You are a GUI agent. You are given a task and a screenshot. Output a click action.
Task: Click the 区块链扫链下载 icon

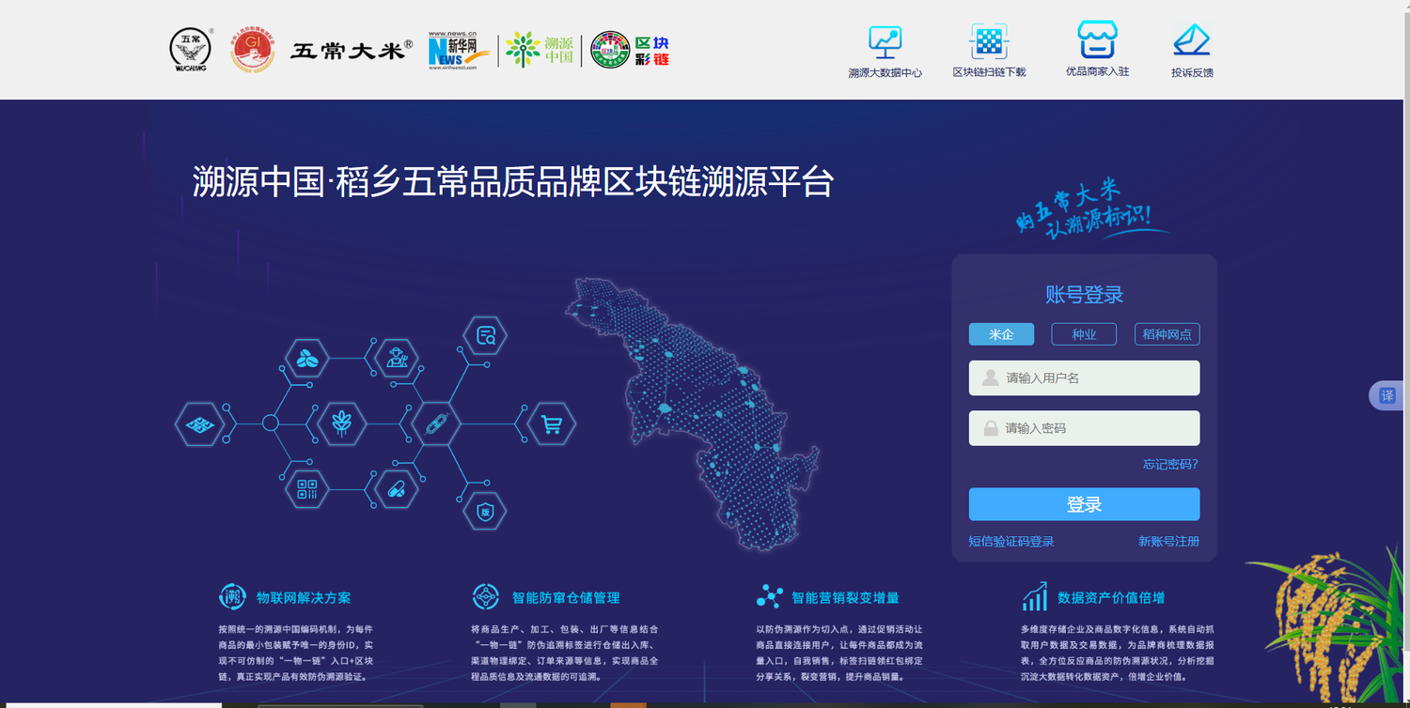(x=989, y=43)
